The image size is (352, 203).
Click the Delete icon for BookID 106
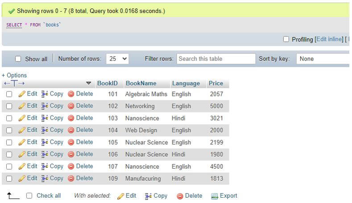pyautogui.click(x=71, y=155)
